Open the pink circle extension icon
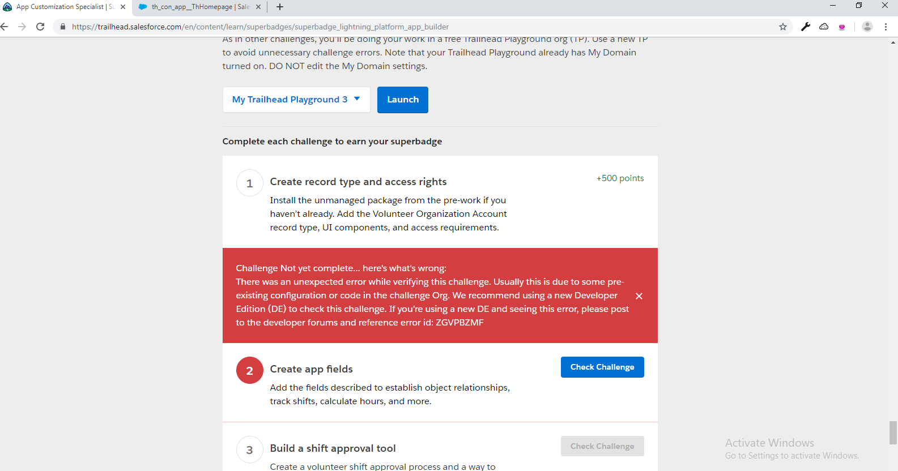 842,27
